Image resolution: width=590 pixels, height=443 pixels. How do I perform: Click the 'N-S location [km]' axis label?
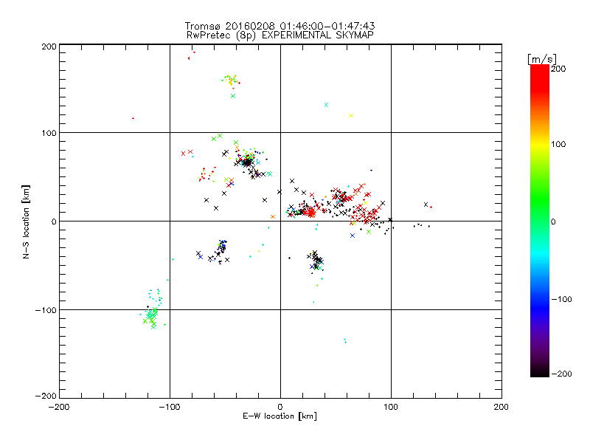[x=26, y=221]
